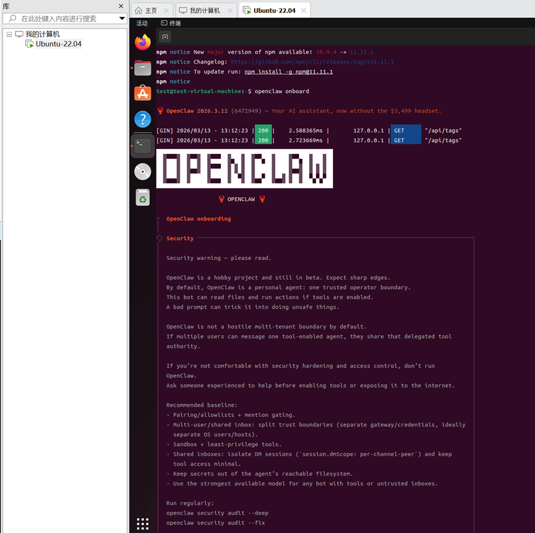Close the 主页 tab
535x533 pixels.
166,10
